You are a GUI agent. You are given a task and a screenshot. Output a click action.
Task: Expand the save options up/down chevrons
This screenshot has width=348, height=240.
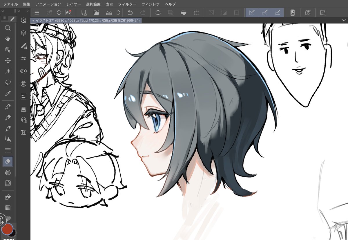pyautogui.click(x=118, y=12)
